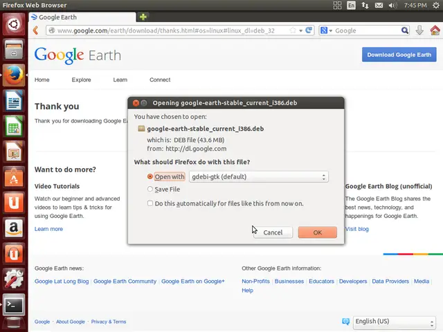Open the system gear menu in the top panel
Image resolution: width=443 pixels, height=332 pixels.
(436, 5)
